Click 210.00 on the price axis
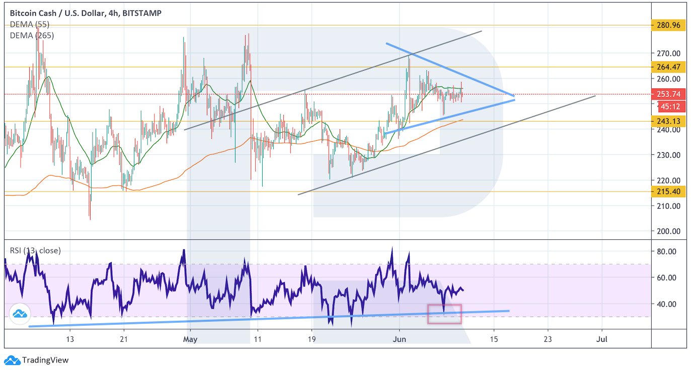Image resolution: width=691 pixels, height=372 pixels. [x=669, y=206]
